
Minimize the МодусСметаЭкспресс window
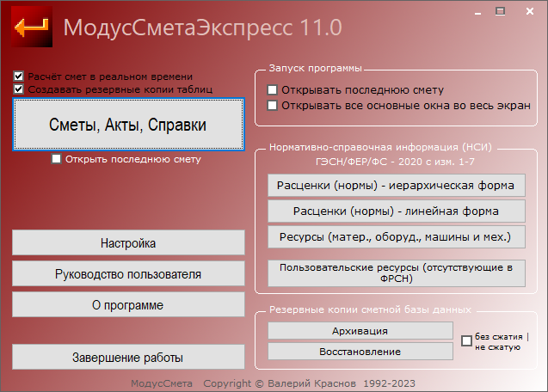point(478,12)
